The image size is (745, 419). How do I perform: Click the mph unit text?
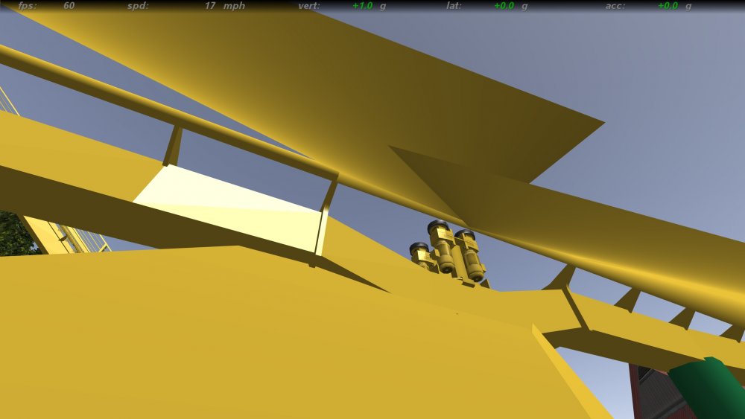tap(234, 6)
